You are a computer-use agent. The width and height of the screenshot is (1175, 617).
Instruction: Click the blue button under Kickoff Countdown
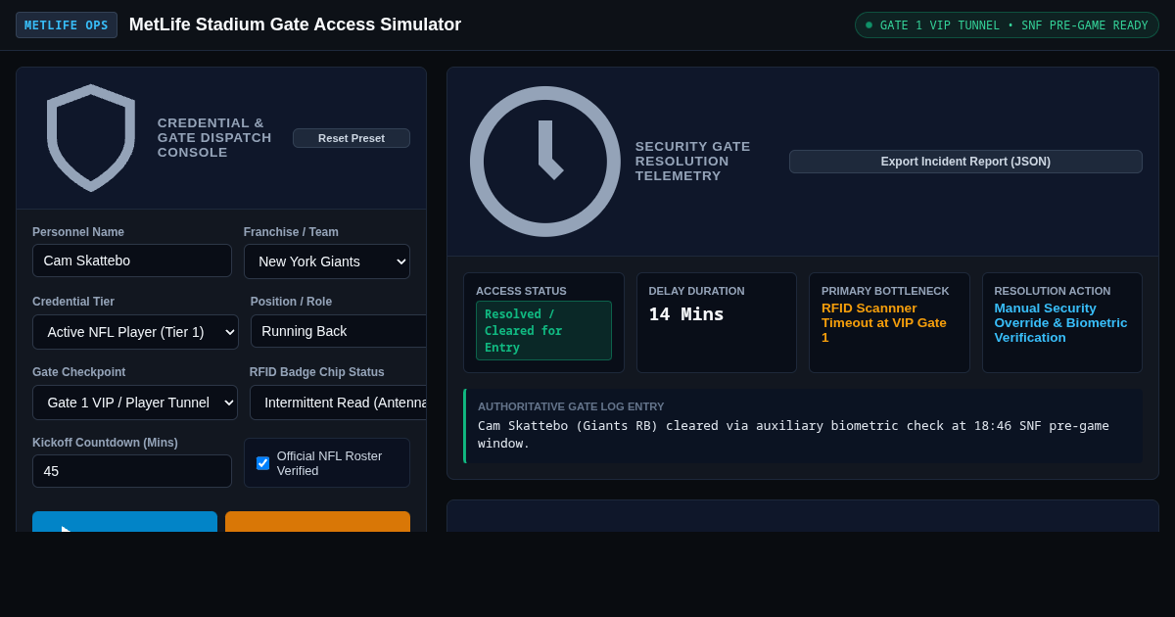[124, 522]
